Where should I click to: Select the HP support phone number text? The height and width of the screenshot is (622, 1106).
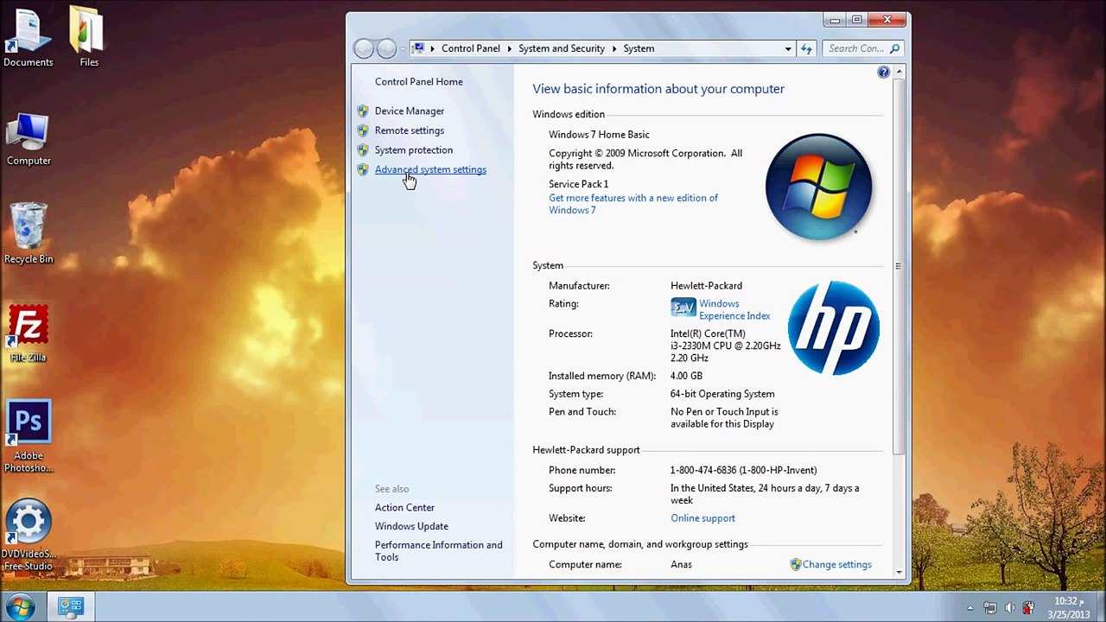(743, 470)
